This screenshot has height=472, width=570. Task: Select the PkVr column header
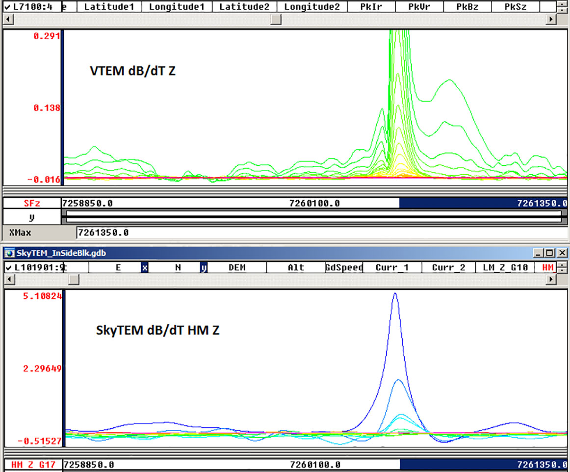click(419, 6)
